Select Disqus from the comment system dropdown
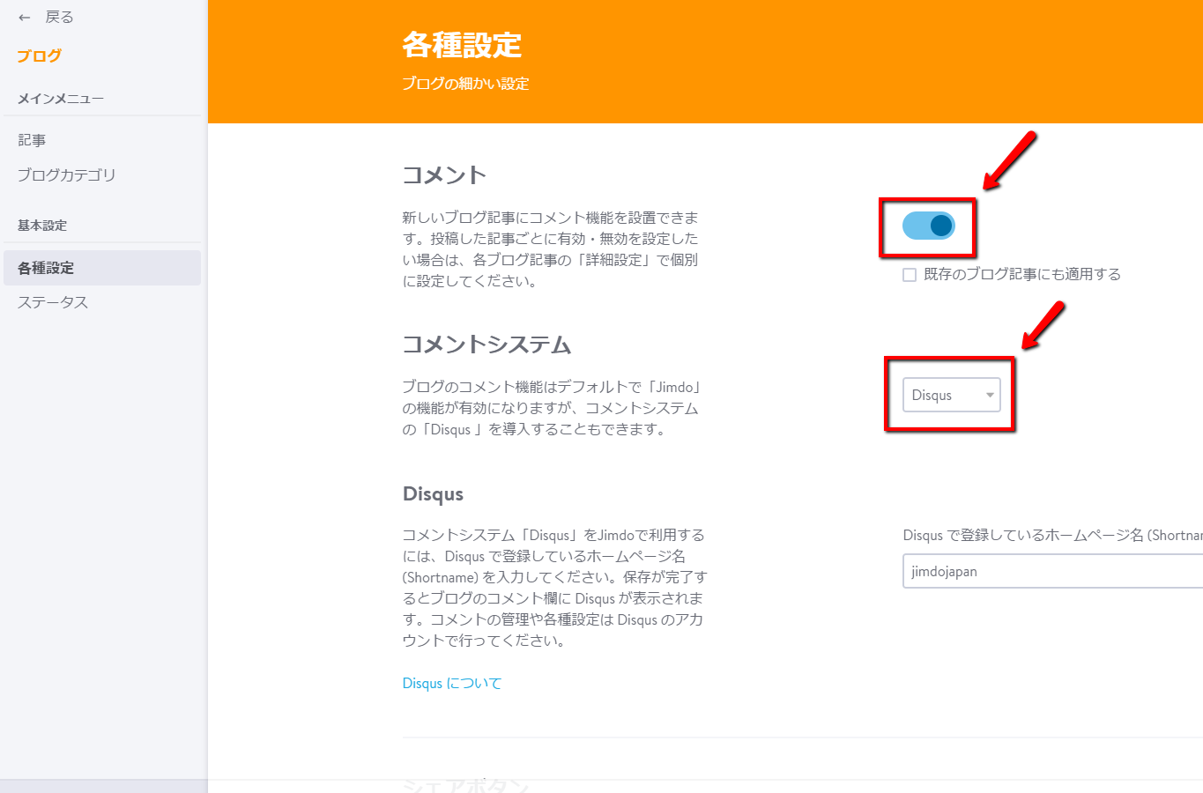Viewport: 1203px width, 793px height. pyautogui.click(x=952, y=395)
